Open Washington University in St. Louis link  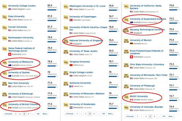[87, 6]
